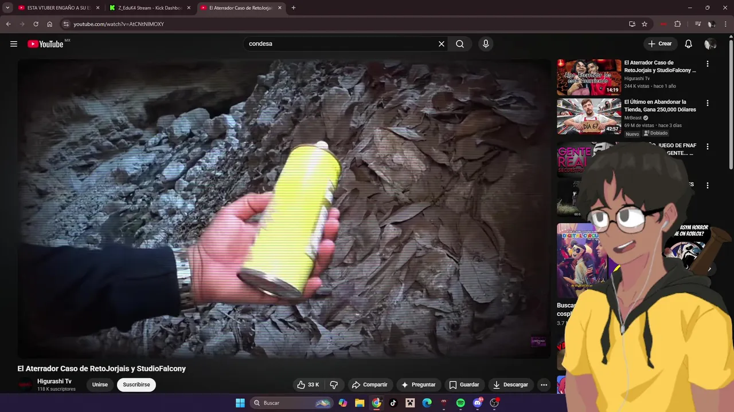Open Copilot from the taskbar
The image size is (734, 412).
(x=343, y=403)
